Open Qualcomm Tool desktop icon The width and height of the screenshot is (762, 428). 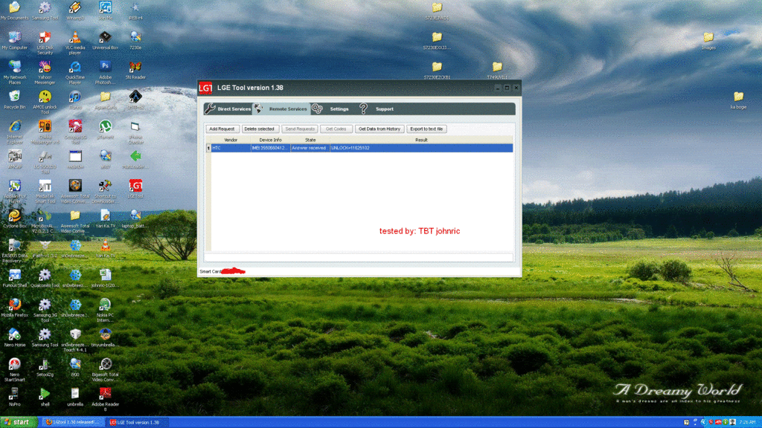45,278
